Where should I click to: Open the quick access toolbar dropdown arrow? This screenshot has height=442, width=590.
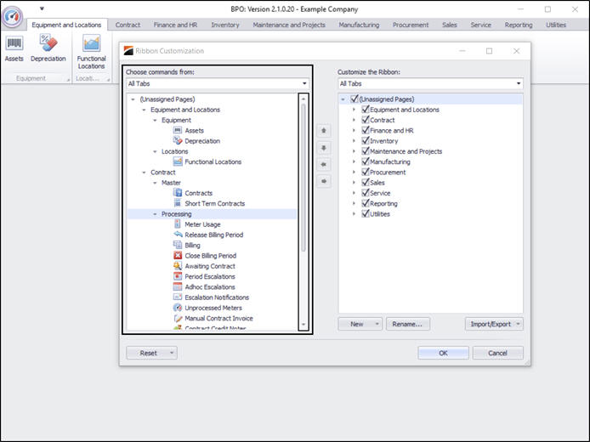(42, 8)
